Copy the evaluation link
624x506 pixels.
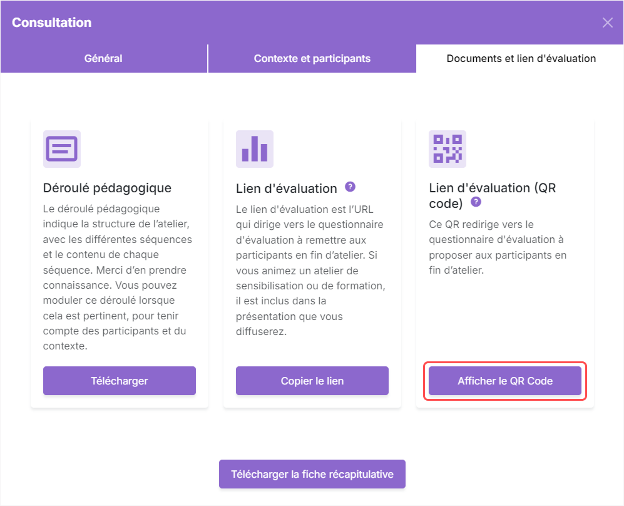[x=312, y=381]
